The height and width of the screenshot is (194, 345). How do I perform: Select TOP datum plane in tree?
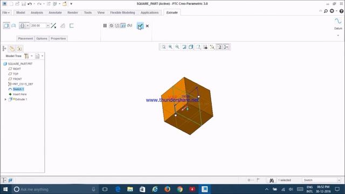click(x=16, y=74)
